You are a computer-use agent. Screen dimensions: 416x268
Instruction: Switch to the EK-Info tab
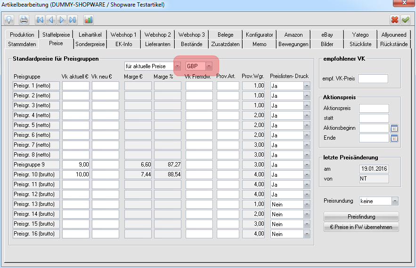(x=123, y=44)
